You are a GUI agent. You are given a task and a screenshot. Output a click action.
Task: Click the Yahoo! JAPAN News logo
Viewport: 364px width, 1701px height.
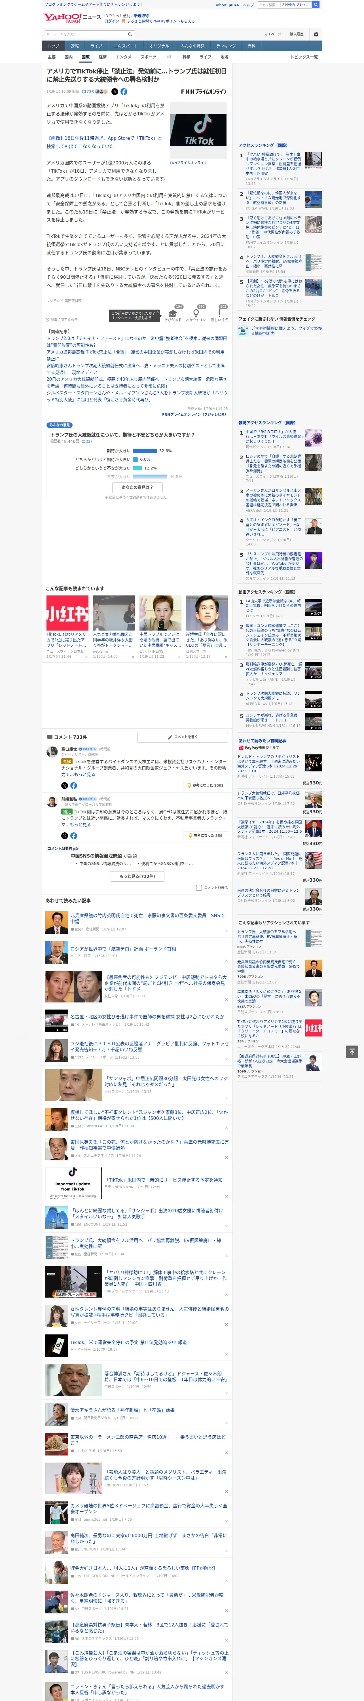pyautogui.click(x=72, y=18)
